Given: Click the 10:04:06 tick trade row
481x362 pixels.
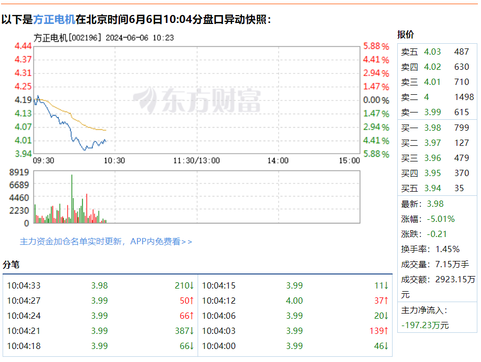Looking at the screenshot, I should pyautogui.click(x=295, y=316).
